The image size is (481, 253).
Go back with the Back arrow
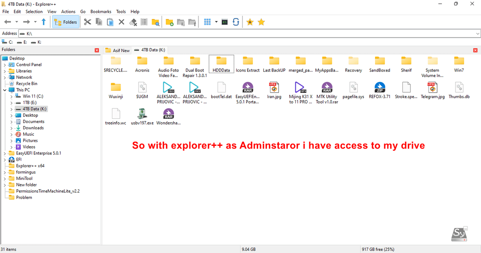point(8,22)
